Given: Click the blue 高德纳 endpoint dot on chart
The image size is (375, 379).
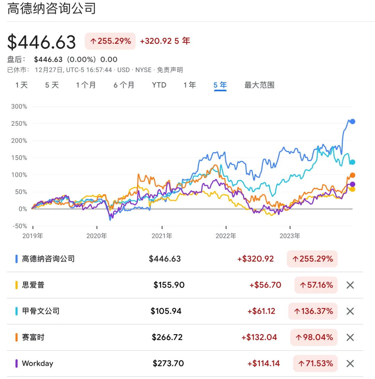Looking at the screenshot, I should (352, 122).
